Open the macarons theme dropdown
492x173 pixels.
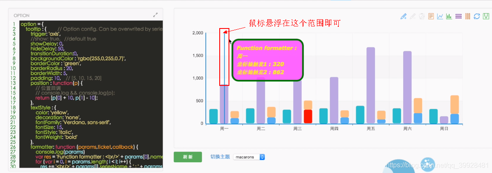tap(249, 157)
